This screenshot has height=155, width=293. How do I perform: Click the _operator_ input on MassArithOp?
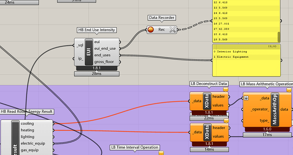tap(260, 109)
